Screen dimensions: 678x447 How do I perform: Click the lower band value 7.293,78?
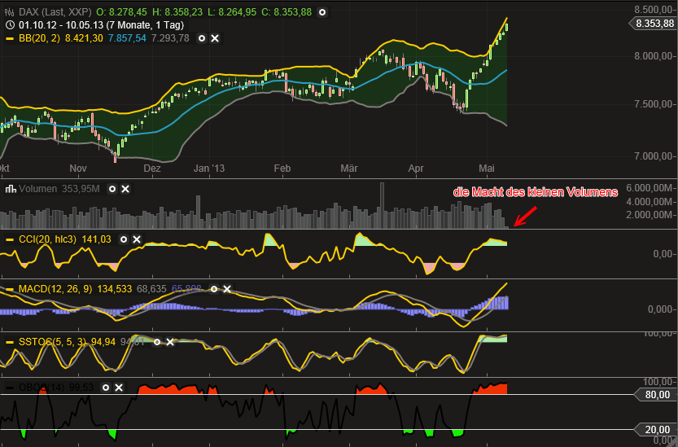pos(170,38)
